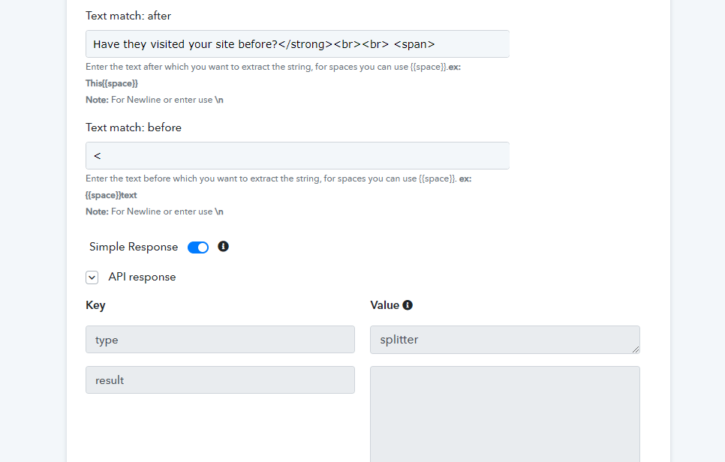
Task: Click the "{{space}}text" example text
Action: point(112,195)
